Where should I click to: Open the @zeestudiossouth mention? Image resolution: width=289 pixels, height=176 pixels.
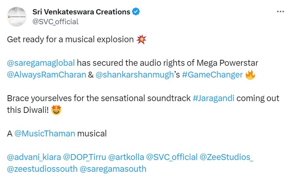tap(42, 169)
